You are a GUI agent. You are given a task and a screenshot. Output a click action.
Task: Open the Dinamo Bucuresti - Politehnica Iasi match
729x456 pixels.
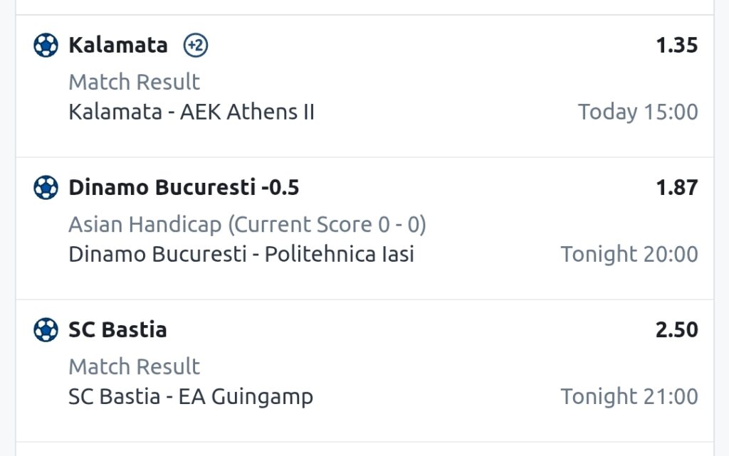(241, 255)
